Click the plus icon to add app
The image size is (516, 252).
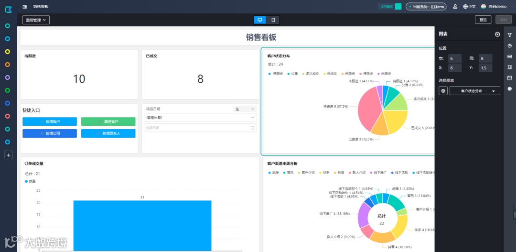click(x=9, y=155)
